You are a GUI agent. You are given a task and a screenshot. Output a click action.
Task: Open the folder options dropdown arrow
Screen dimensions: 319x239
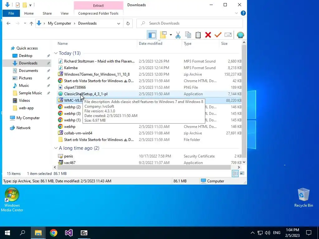pos(171,35)
